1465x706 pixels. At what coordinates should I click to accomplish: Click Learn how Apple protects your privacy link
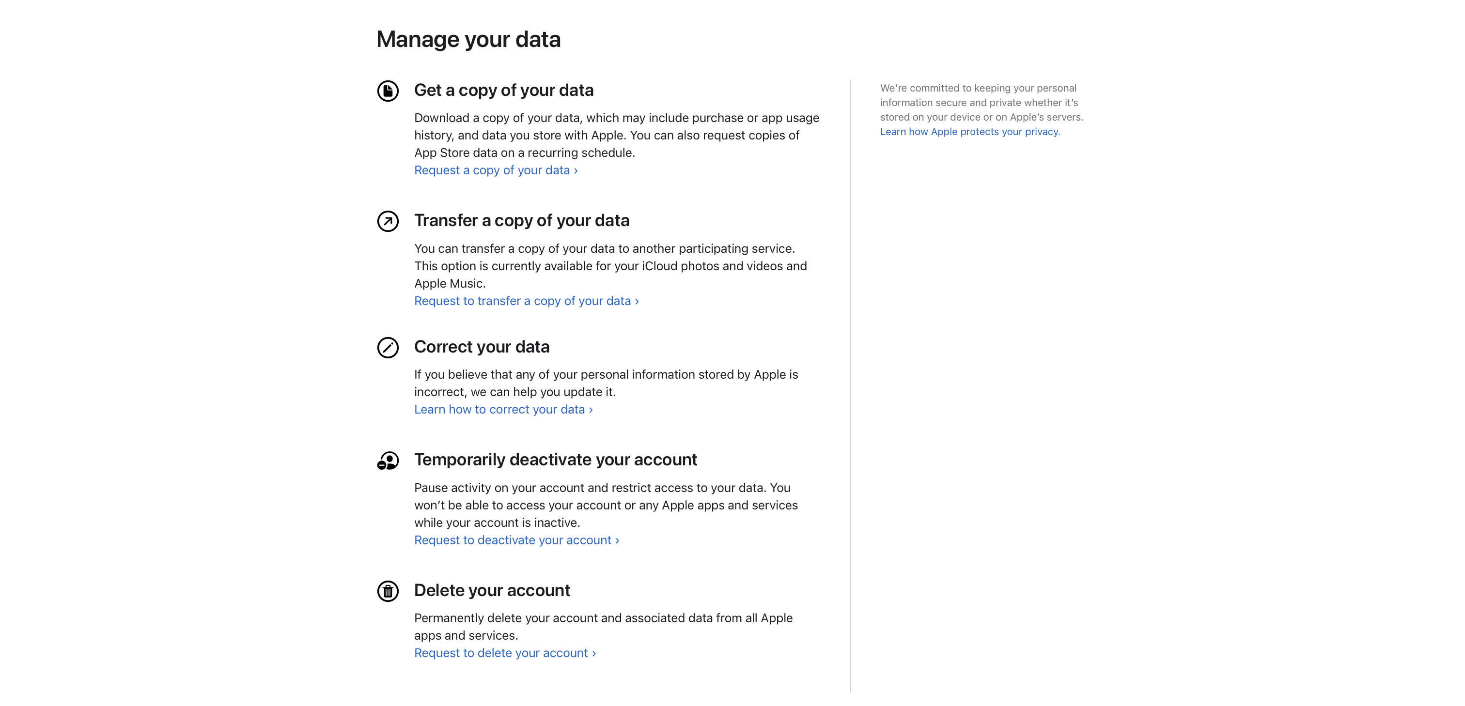tap(970, 131)
